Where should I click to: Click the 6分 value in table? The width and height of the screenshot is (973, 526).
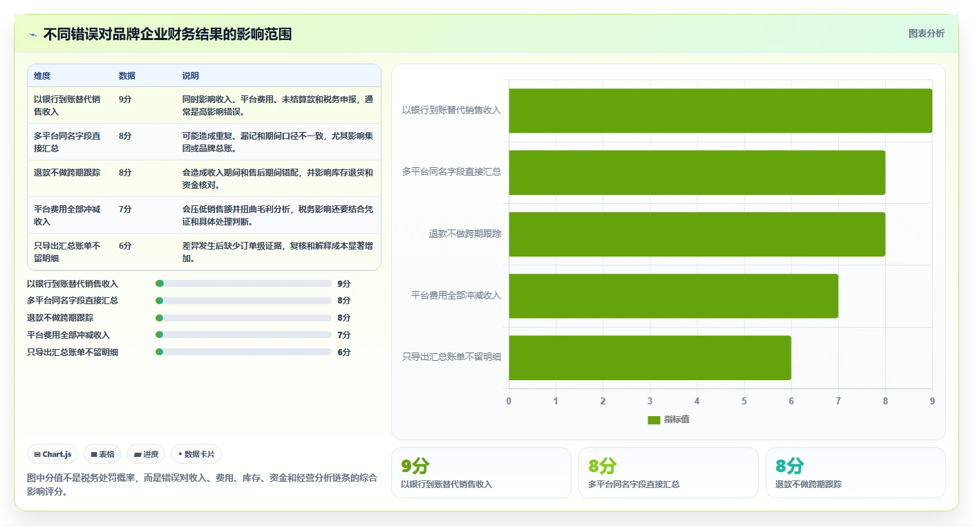coord(125,245)
